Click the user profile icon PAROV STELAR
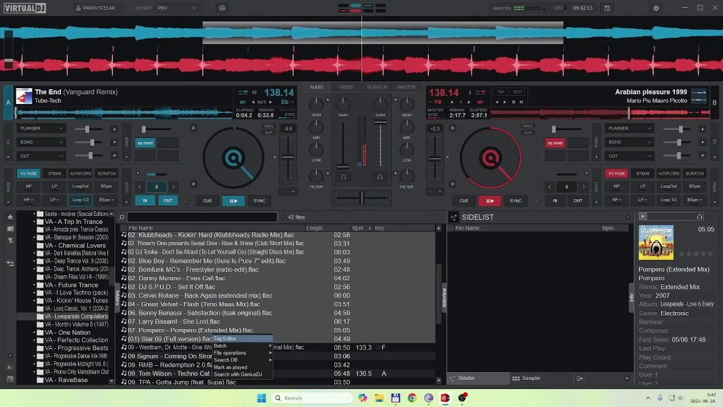The width and height of the screenshot is (723, 407). pos(79,8)
